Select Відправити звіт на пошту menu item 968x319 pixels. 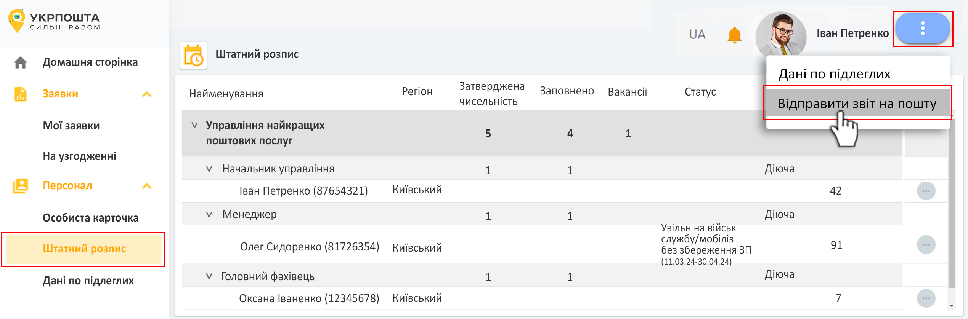857,104
